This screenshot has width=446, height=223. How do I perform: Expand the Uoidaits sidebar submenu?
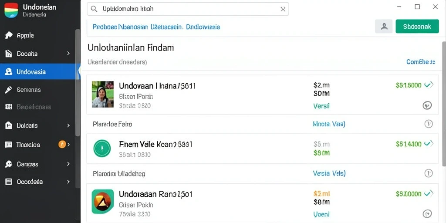(x=68, y=125)
